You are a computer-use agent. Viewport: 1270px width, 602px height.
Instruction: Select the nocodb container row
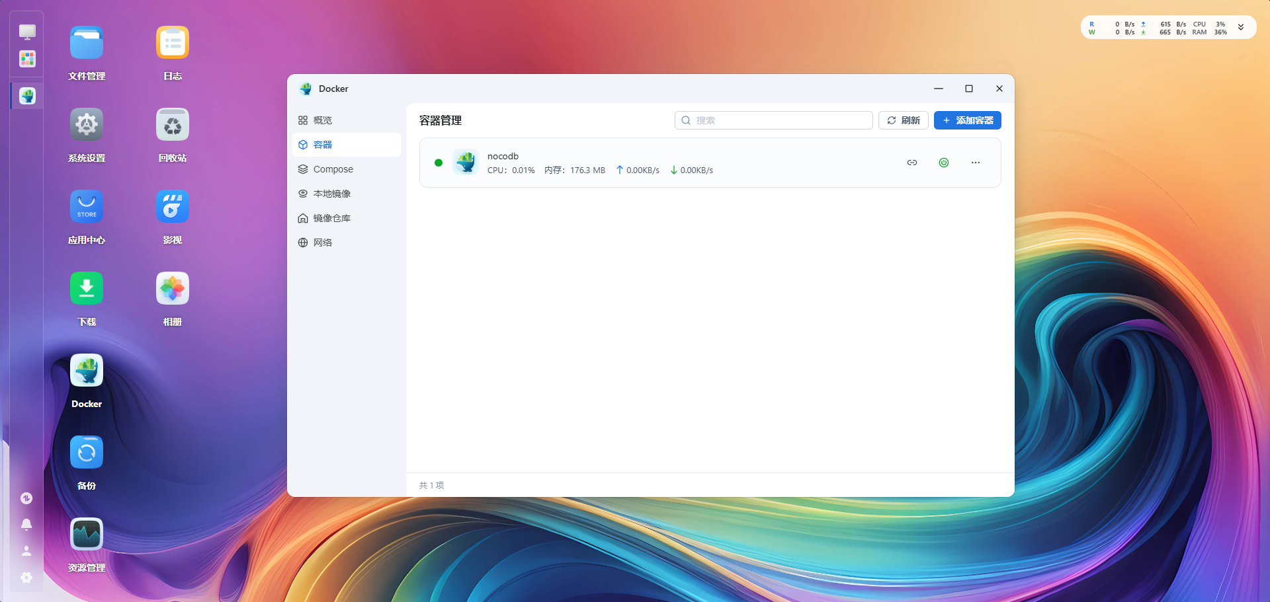661,163
